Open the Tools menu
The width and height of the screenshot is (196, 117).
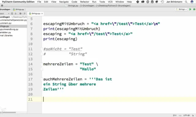(102, 2)
